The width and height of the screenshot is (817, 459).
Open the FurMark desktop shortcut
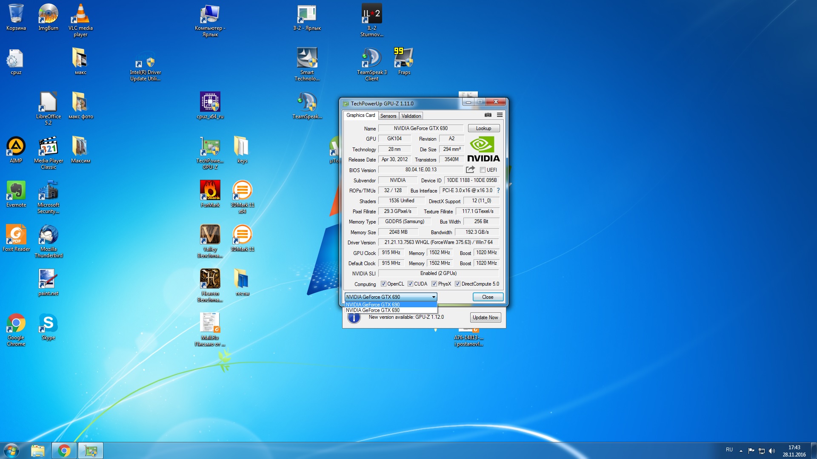click(210, 194)
